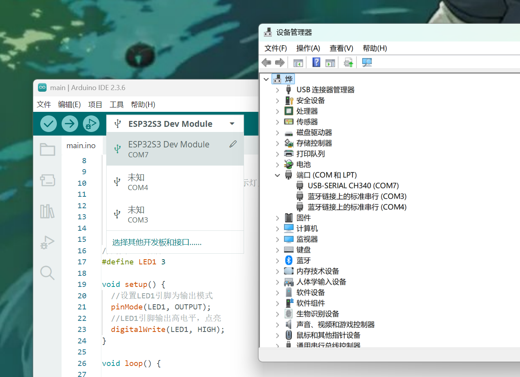Expand the 处理器 category
The height and width of the screenshot is (377, 520).
pyautogui.click(x=277, y=111)
